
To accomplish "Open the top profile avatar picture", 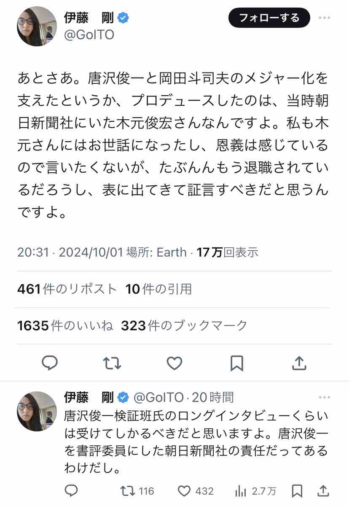I will (37, 26).
